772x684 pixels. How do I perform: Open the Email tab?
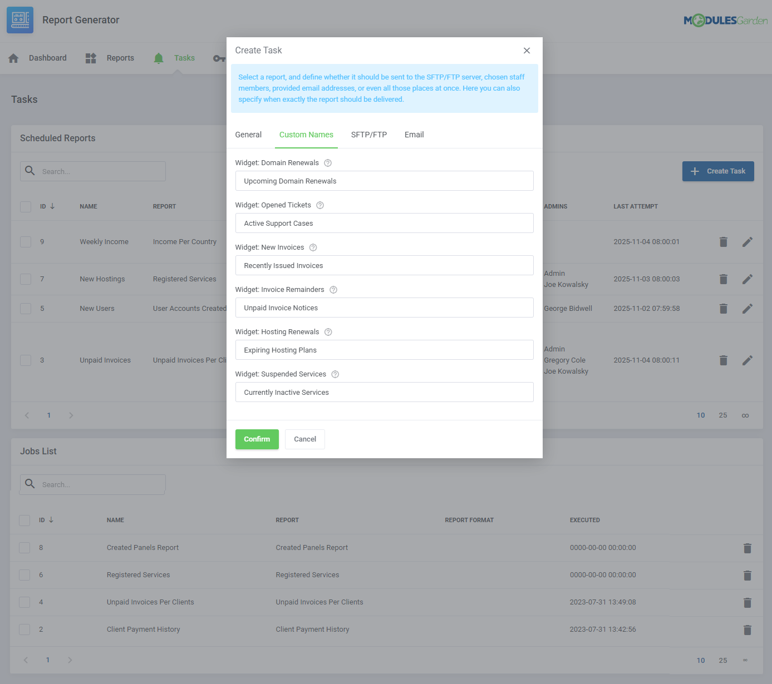coord(414,135)
